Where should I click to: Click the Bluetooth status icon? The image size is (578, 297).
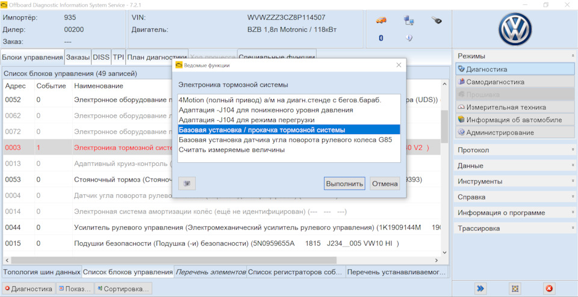coord(381,37)
